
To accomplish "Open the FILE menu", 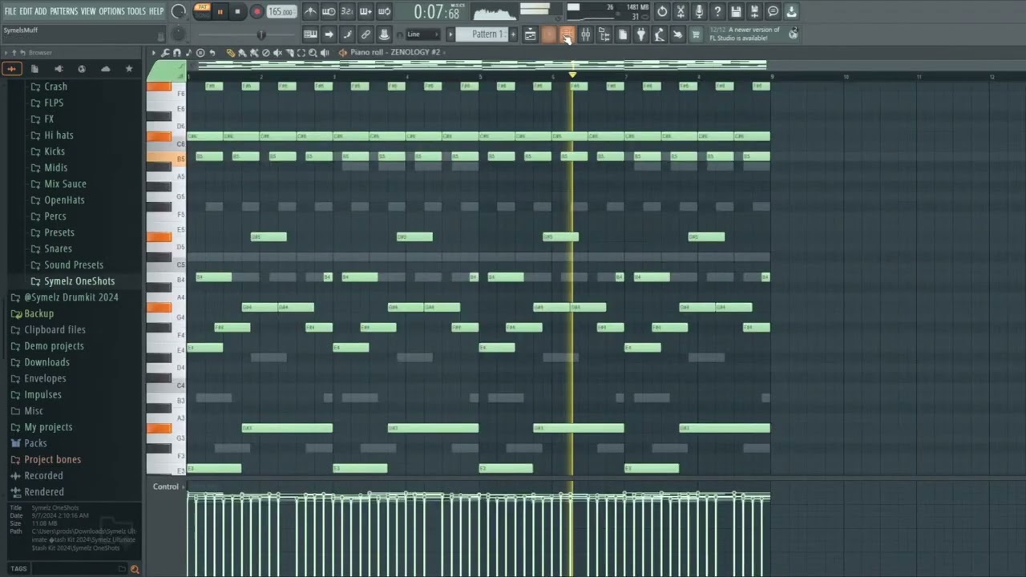I will [10, 11].
